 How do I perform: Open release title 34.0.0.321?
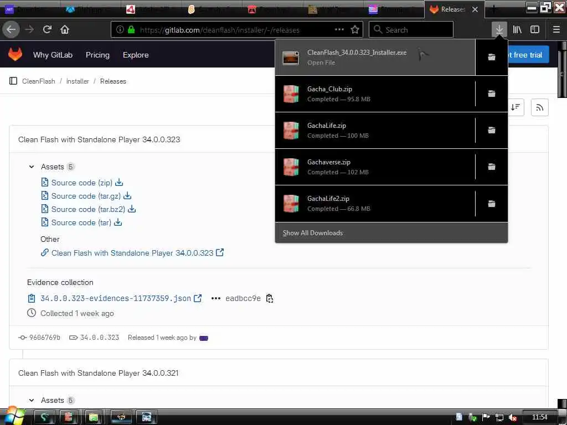click(x=99, y=372)
